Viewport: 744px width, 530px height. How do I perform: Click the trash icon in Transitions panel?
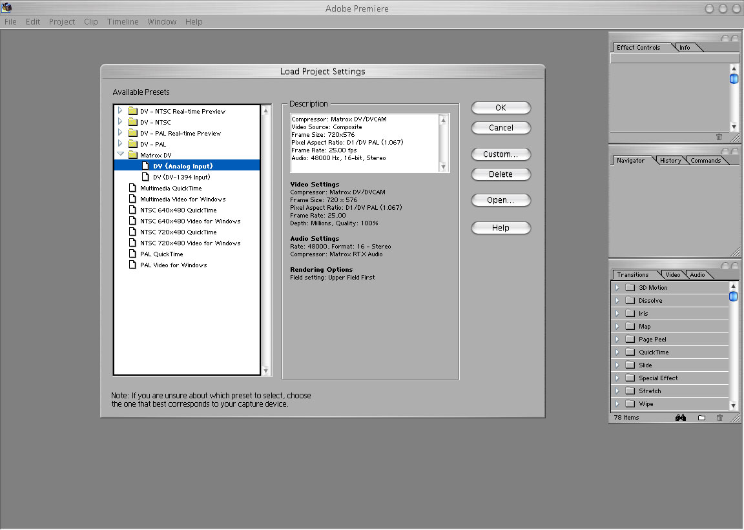(720, 418)
